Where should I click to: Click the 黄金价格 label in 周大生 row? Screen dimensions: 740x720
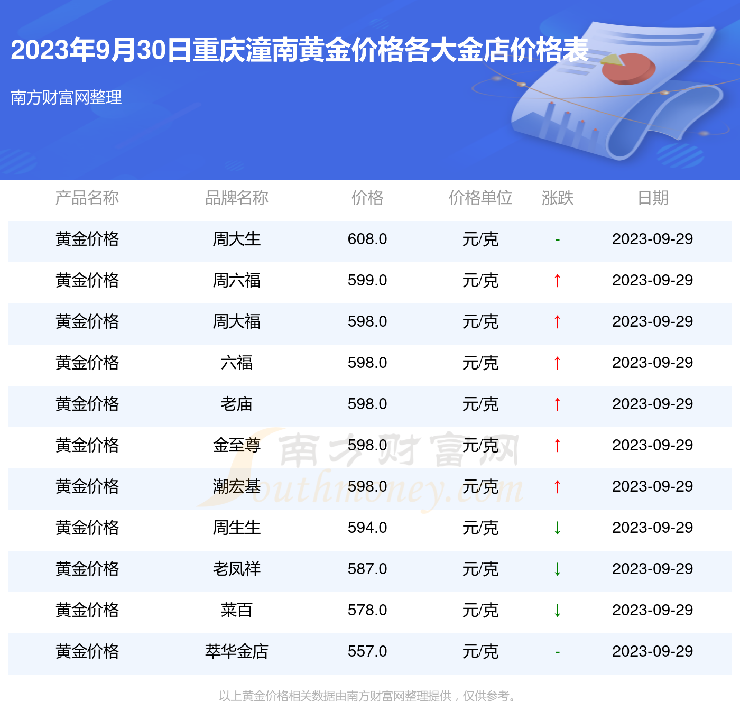click(87, 239)
